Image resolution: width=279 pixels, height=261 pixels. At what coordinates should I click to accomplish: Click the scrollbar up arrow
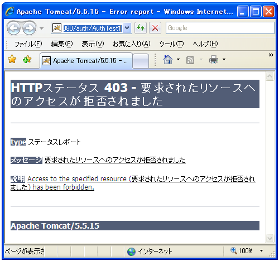pyautogui.click(x=270, y=76)
